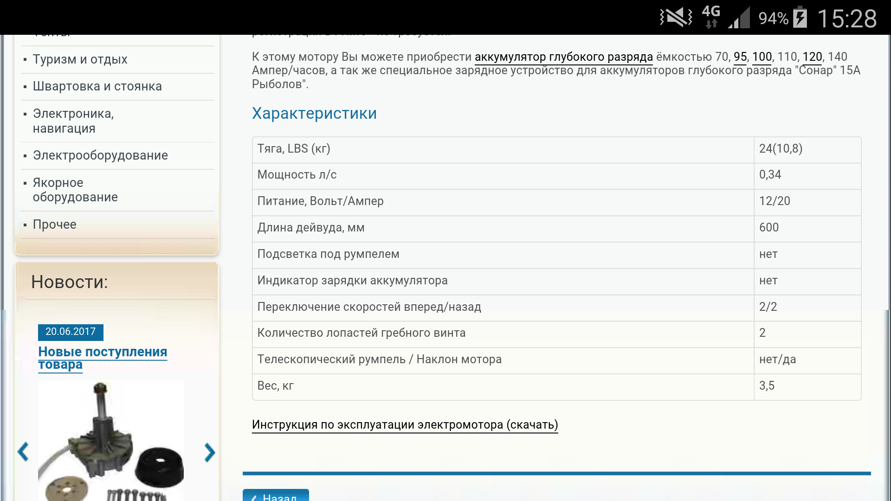Screen dimensions: 891x501
Task: Open Швартовка и стоянка category
Action: (x=97, y=86)
